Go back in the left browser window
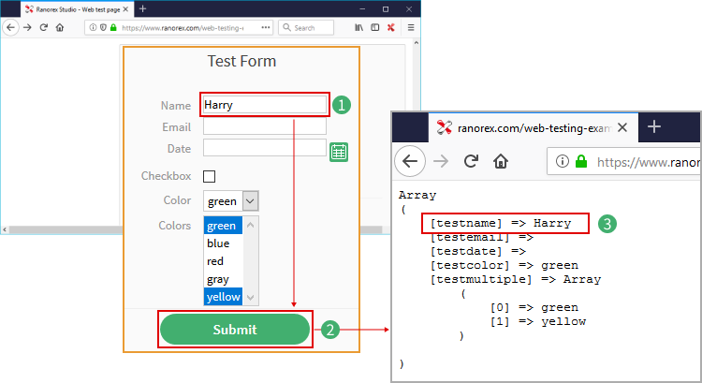 10,28
